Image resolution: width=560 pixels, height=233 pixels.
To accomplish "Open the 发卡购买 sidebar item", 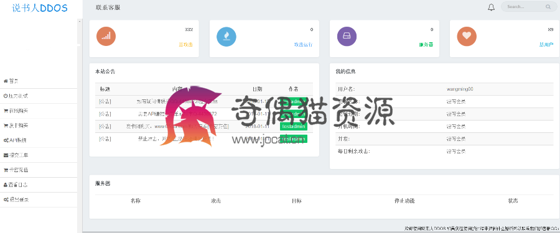I will click(x=39, y=126).
